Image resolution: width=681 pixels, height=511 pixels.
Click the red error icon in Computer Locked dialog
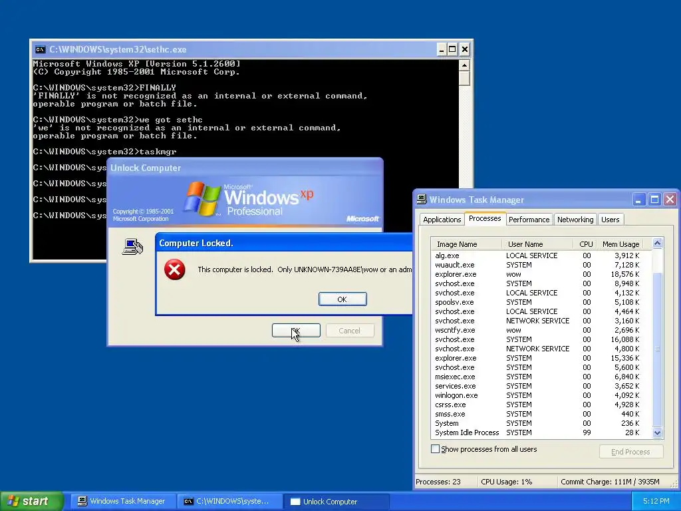(x=175, y=269)
